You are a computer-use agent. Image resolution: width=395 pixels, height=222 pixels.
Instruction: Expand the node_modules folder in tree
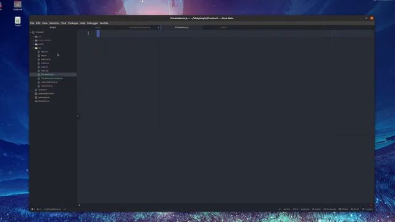(x=44, y=40)
